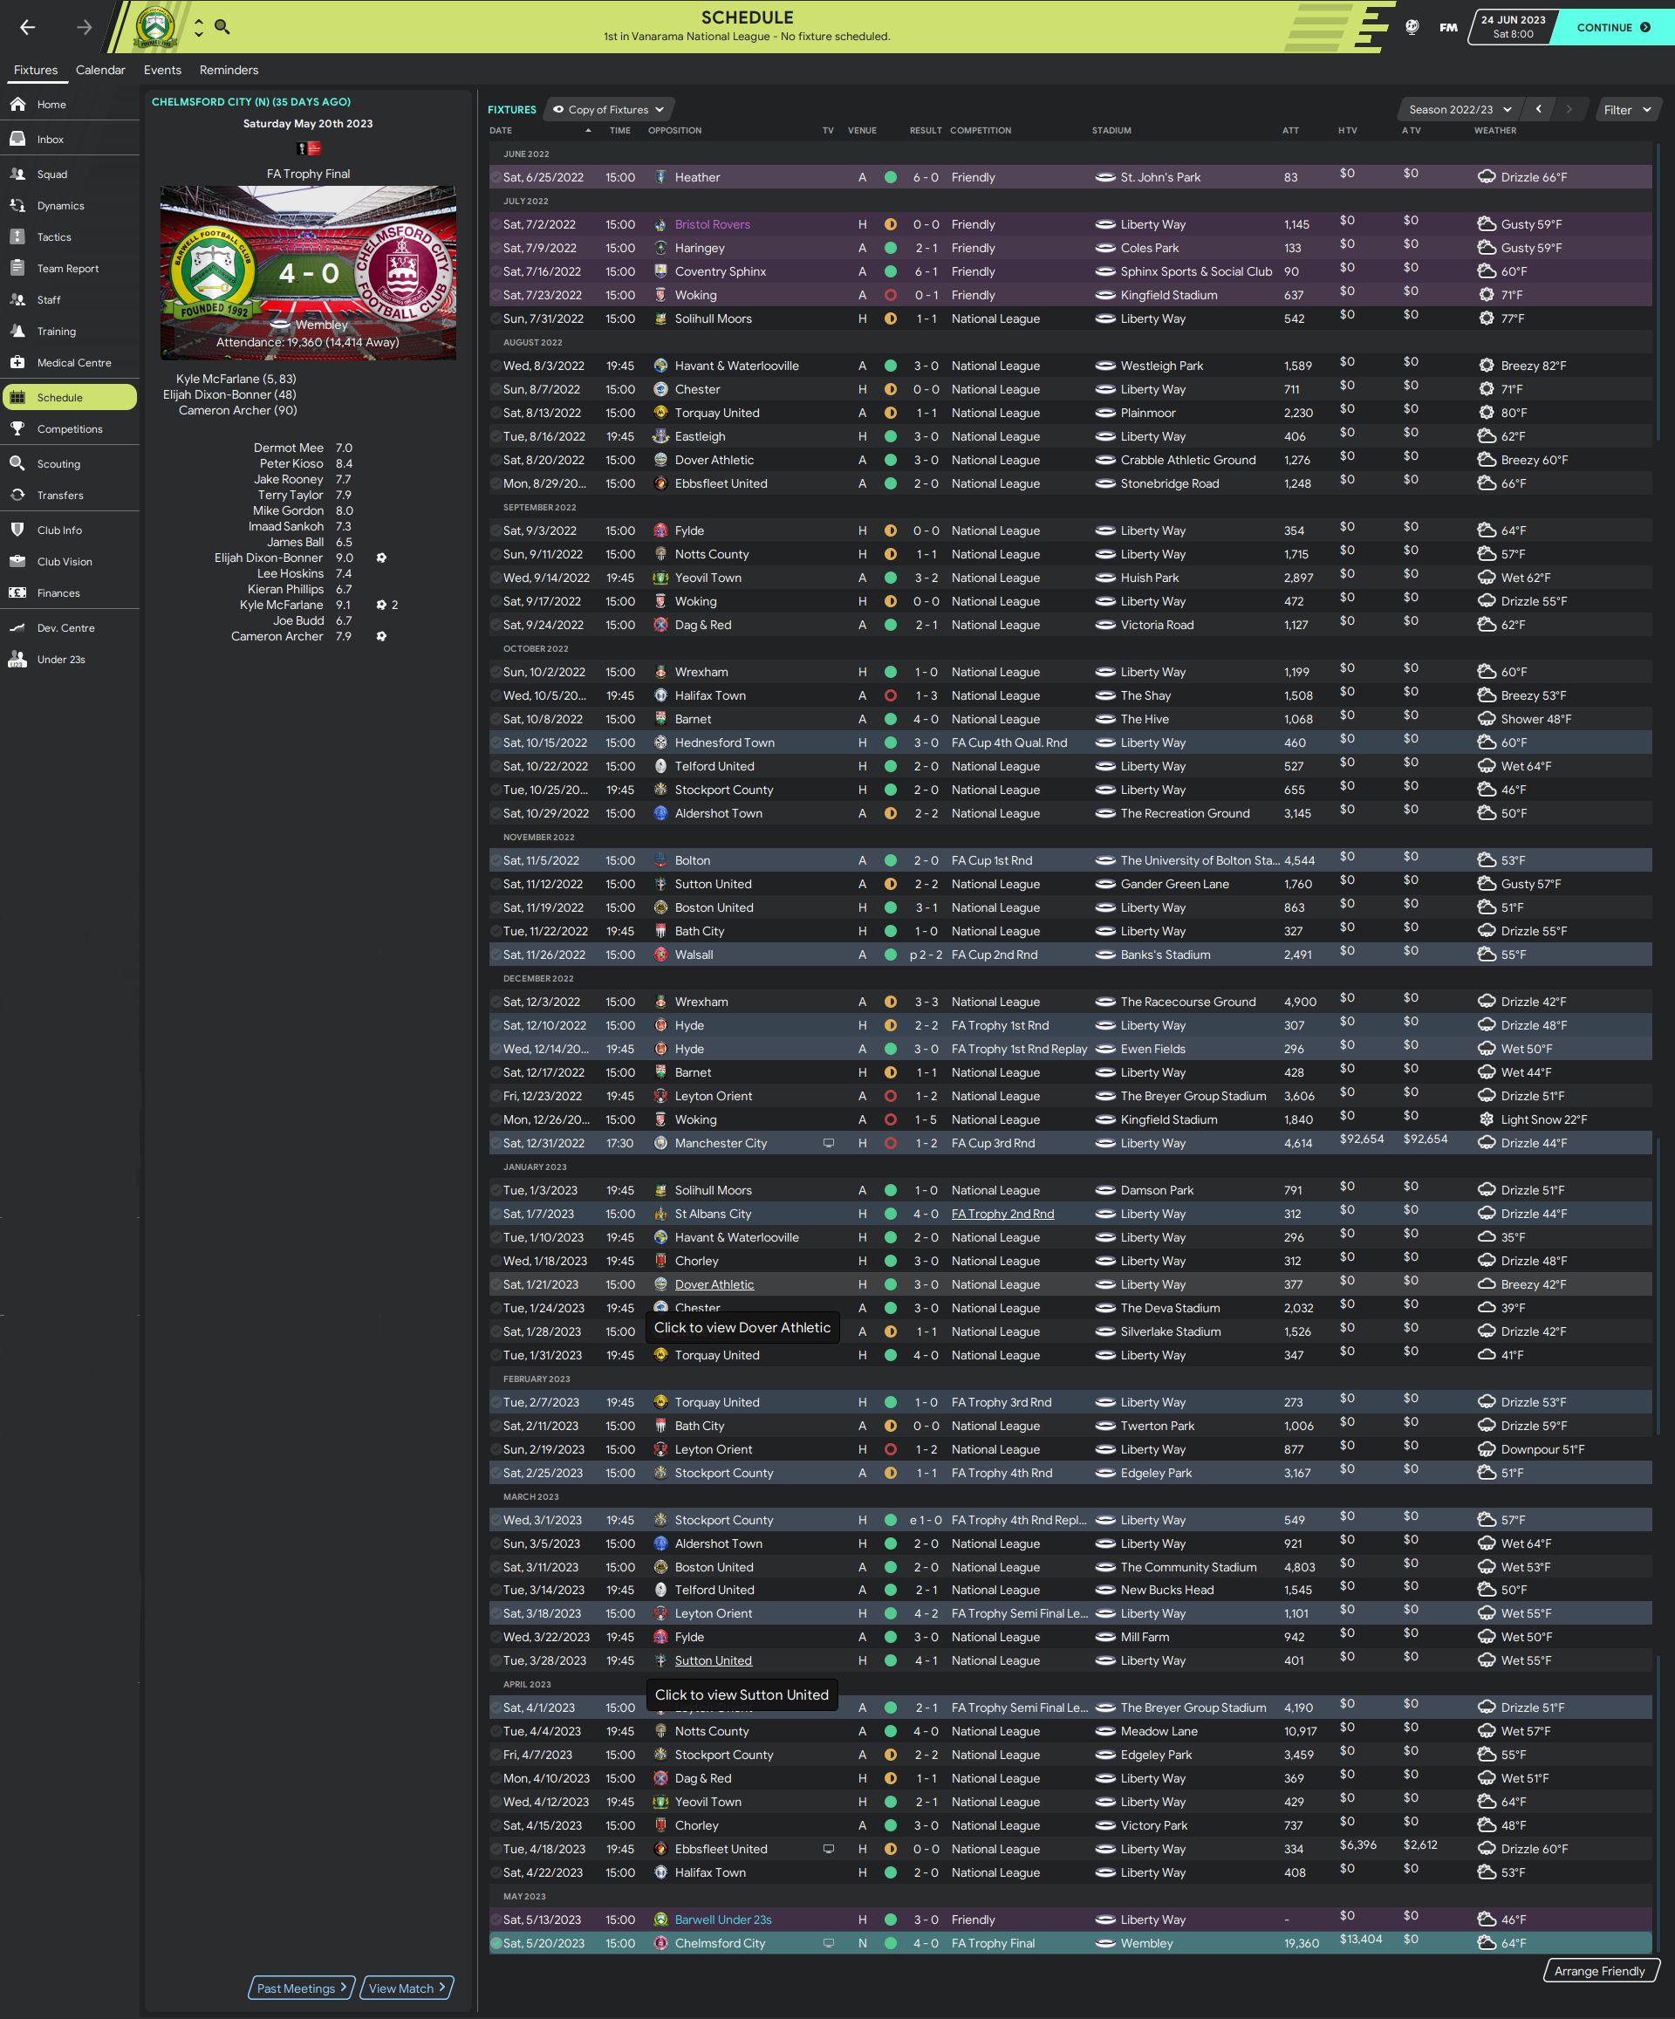Open the world globe icon in top bar
This screenshot has width=1675, height=2019.
tap(1412, 27)
